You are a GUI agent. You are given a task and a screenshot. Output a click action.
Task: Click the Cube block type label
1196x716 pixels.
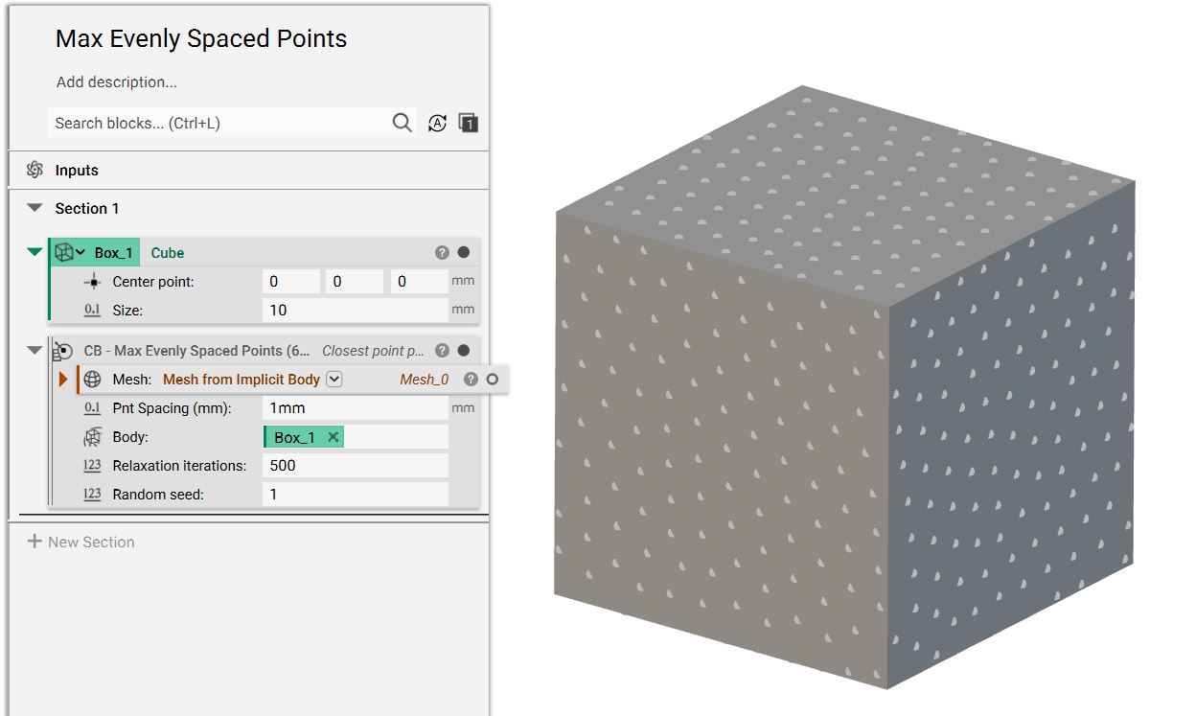point(168,253)
